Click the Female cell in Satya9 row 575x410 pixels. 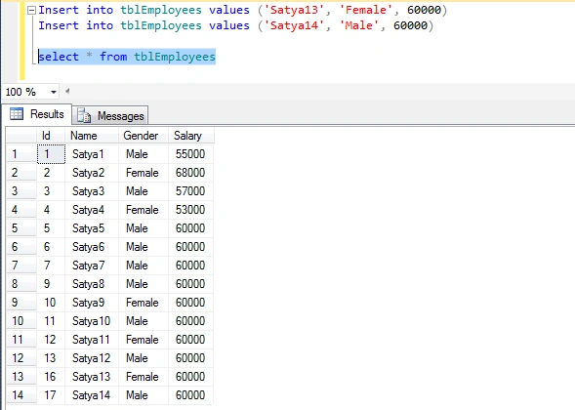point(144,303)
